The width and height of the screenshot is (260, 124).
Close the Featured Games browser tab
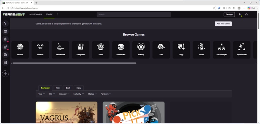pyautogui.click(x=32, y=3)
